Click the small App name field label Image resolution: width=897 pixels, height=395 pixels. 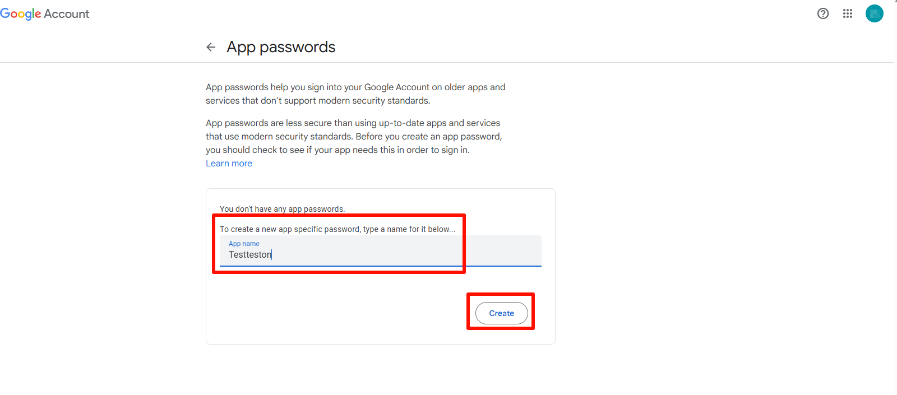(x=244, y=244)
